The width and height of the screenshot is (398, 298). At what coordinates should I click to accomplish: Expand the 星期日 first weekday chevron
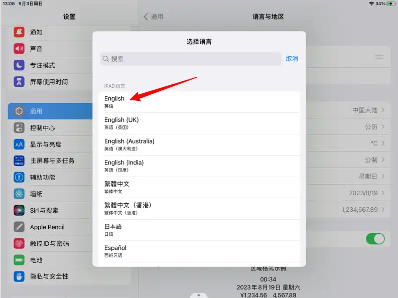click(383, 177)
